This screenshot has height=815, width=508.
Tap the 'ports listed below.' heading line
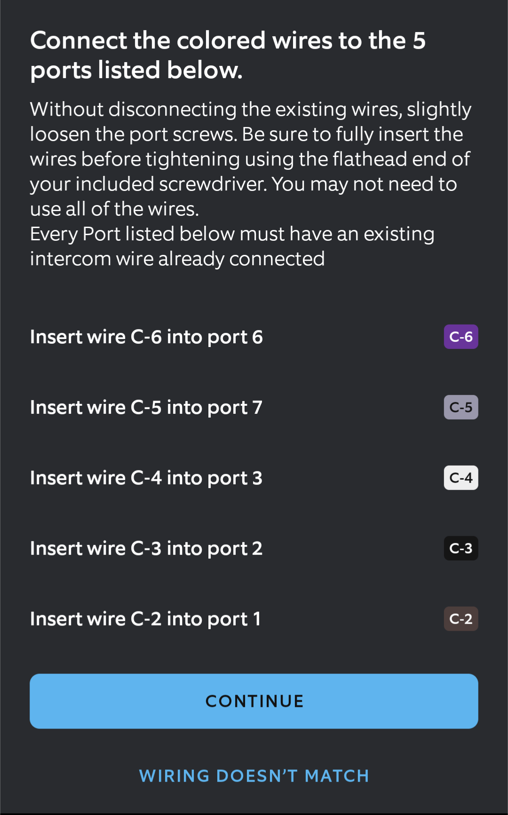click(x=136, y=71)
